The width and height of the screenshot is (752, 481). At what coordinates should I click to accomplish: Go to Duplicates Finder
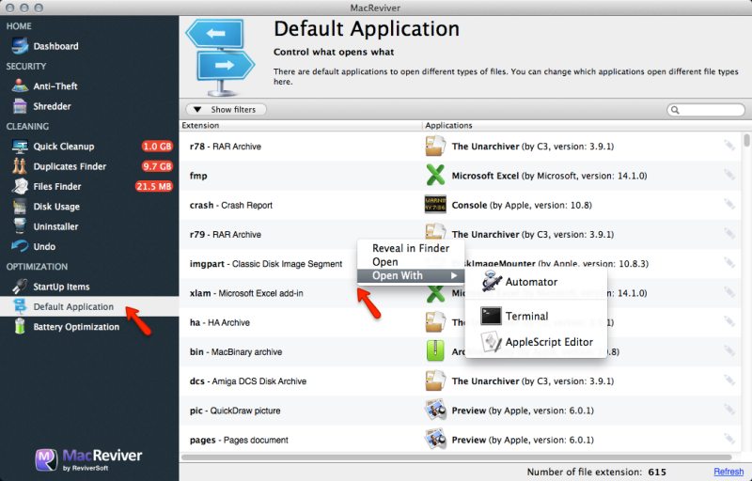tap(70, 166)
